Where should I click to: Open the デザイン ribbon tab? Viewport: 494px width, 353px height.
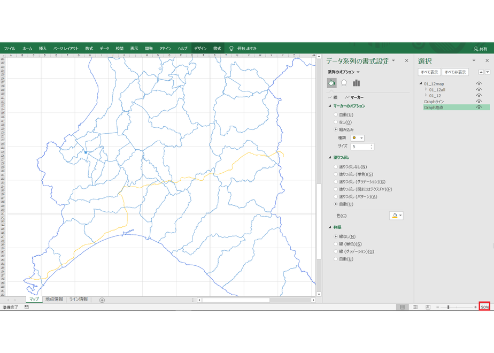(200, 49)
